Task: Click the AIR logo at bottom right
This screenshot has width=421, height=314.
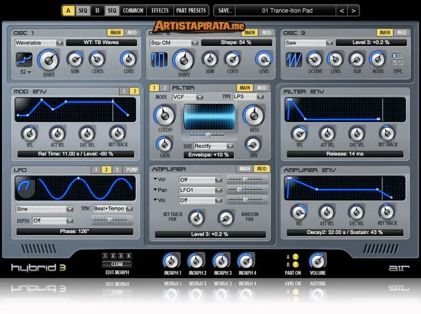Action: (x=399, y=268)
